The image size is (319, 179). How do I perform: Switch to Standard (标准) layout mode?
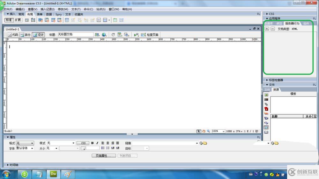tap(9, 20)
